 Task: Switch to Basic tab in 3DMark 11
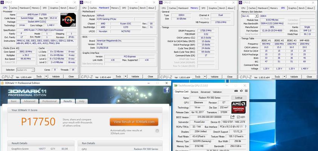(x=14, y=101)
